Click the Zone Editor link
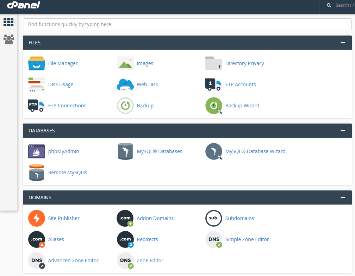This screenshot has height=276, width=355. 150,261
